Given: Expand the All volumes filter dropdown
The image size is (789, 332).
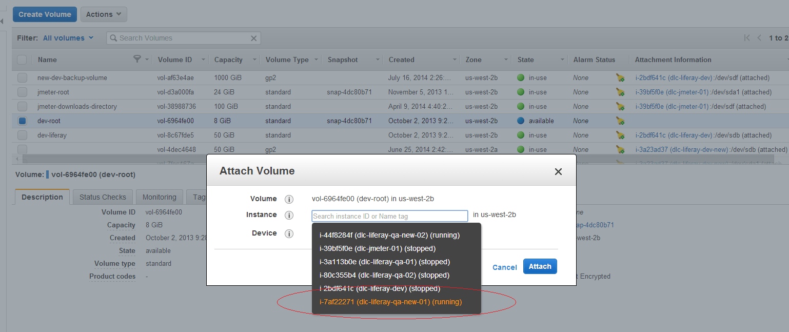Looking at the screenshot, I should [x=68, y=38].
